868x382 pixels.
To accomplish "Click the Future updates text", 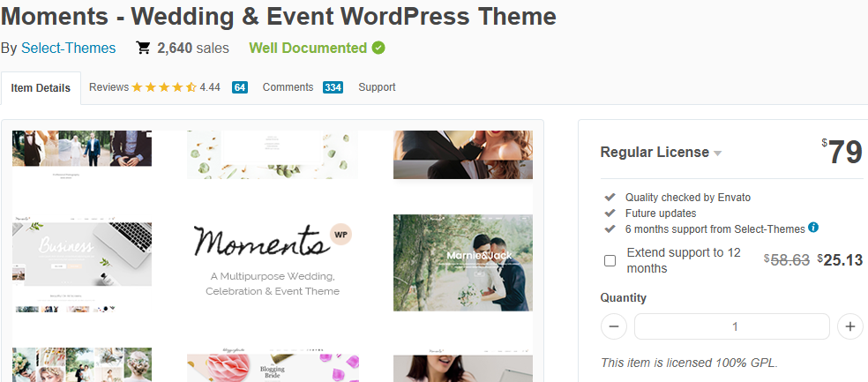I will pyautogui.click(x=661, y=213).
